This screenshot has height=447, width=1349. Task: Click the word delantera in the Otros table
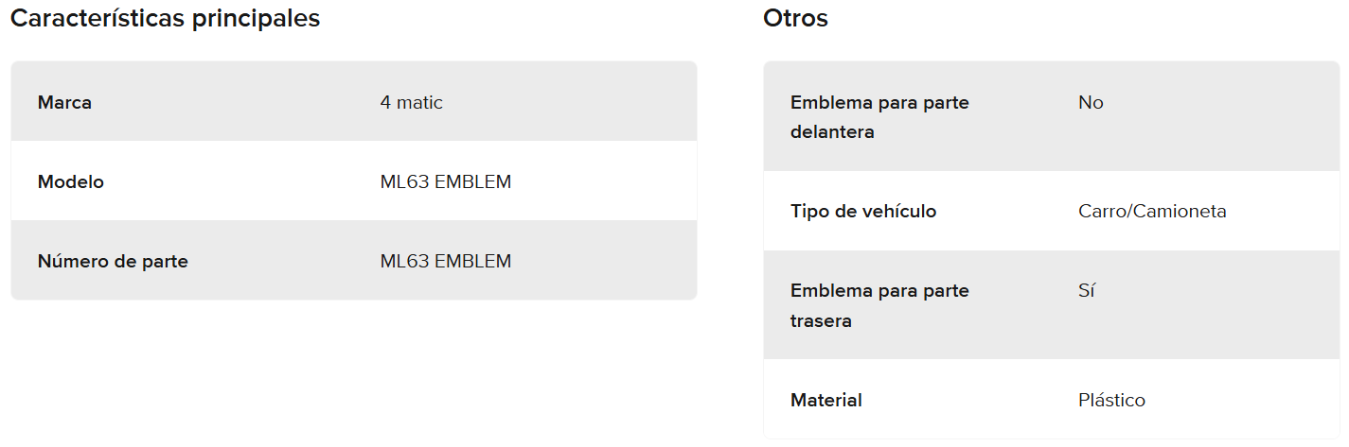coord(832,132)
